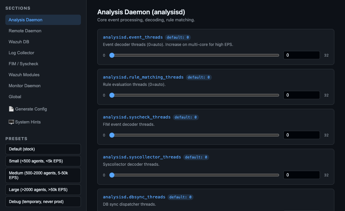Click the default badge next to syscollector_threads
Image resolution: width=345 pixels, height=211 pixels.
pos(196,157)
